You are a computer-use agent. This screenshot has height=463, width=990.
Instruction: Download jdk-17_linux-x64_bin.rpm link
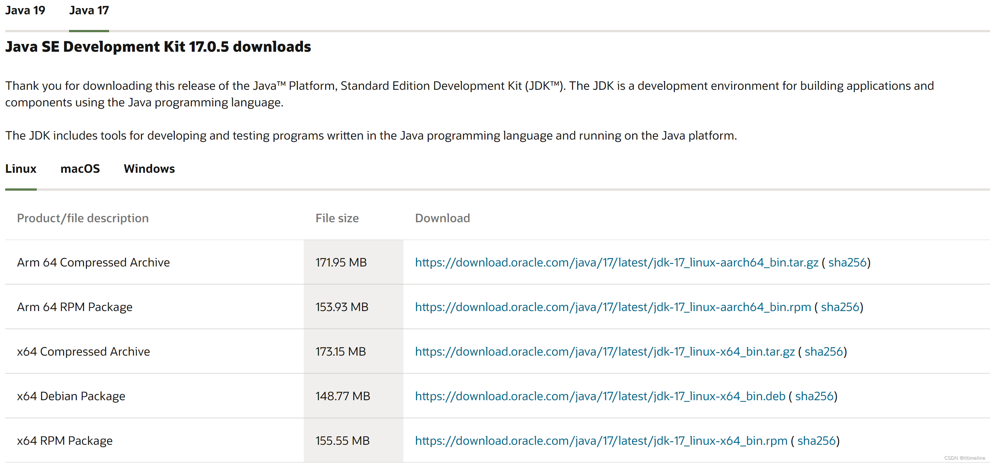pos(602,441)
